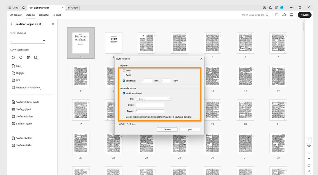The height and width of the screenshot is (175, 318).
Task: Select the Başlangıç radio button
Action: pyautogui.click(x=124, y=81)
